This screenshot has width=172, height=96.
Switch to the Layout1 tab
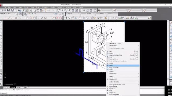click(x=19, y=87)
